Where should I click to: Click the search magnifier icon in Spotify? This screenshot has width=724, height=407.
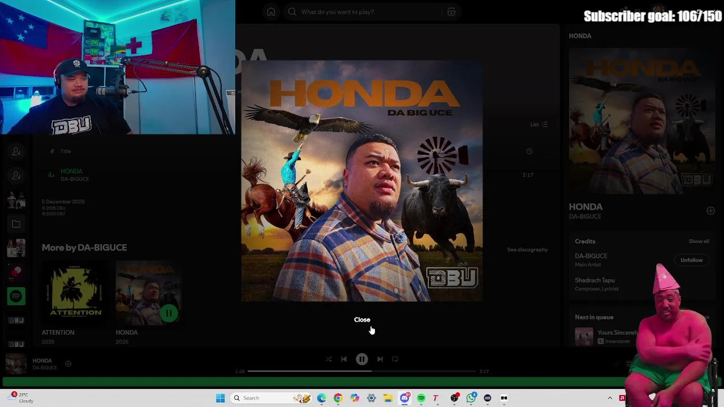coord(292,12)
